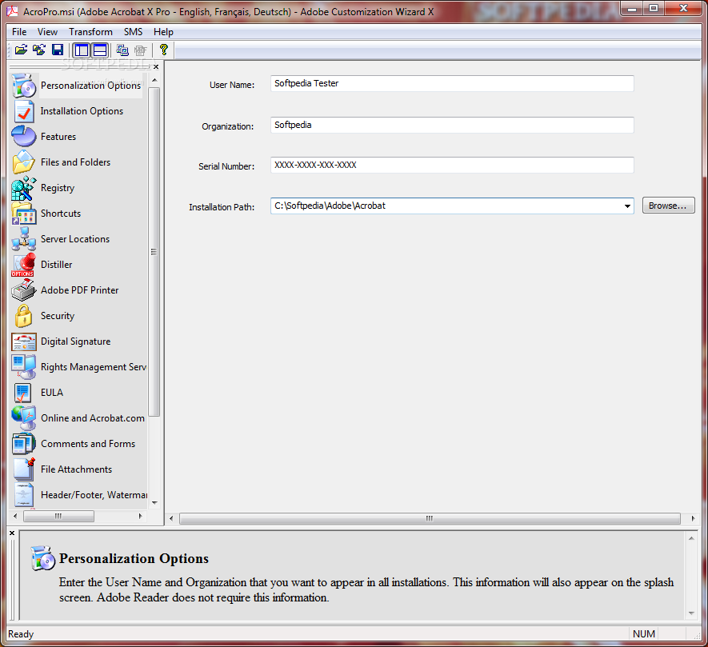
Task: Select the Personalization Options icon in sidebar
Action: 24,86
